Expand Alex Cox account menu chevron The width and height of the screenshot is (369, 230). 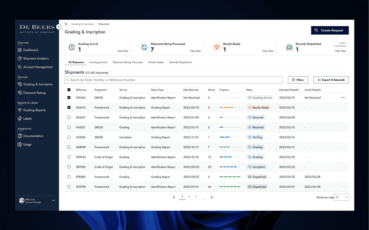(x=53, y=201)
